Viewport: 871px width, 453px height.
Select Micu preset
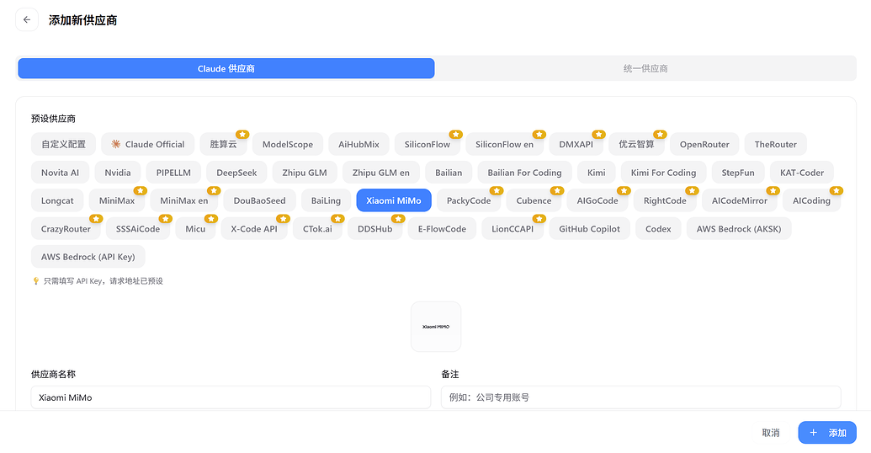195,229
